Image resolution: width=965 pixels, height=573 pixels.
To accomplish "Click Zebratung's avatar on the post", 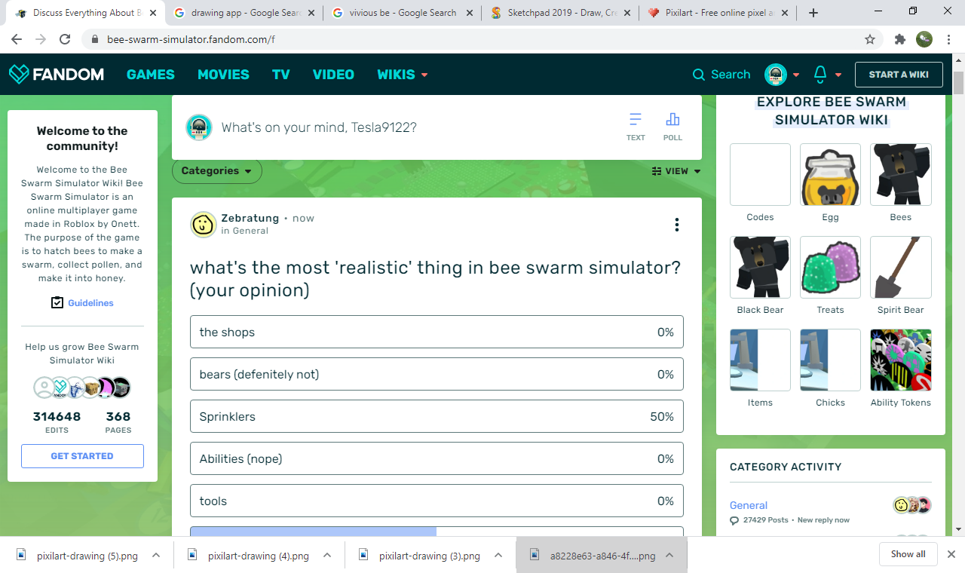I will coord(204,225).
